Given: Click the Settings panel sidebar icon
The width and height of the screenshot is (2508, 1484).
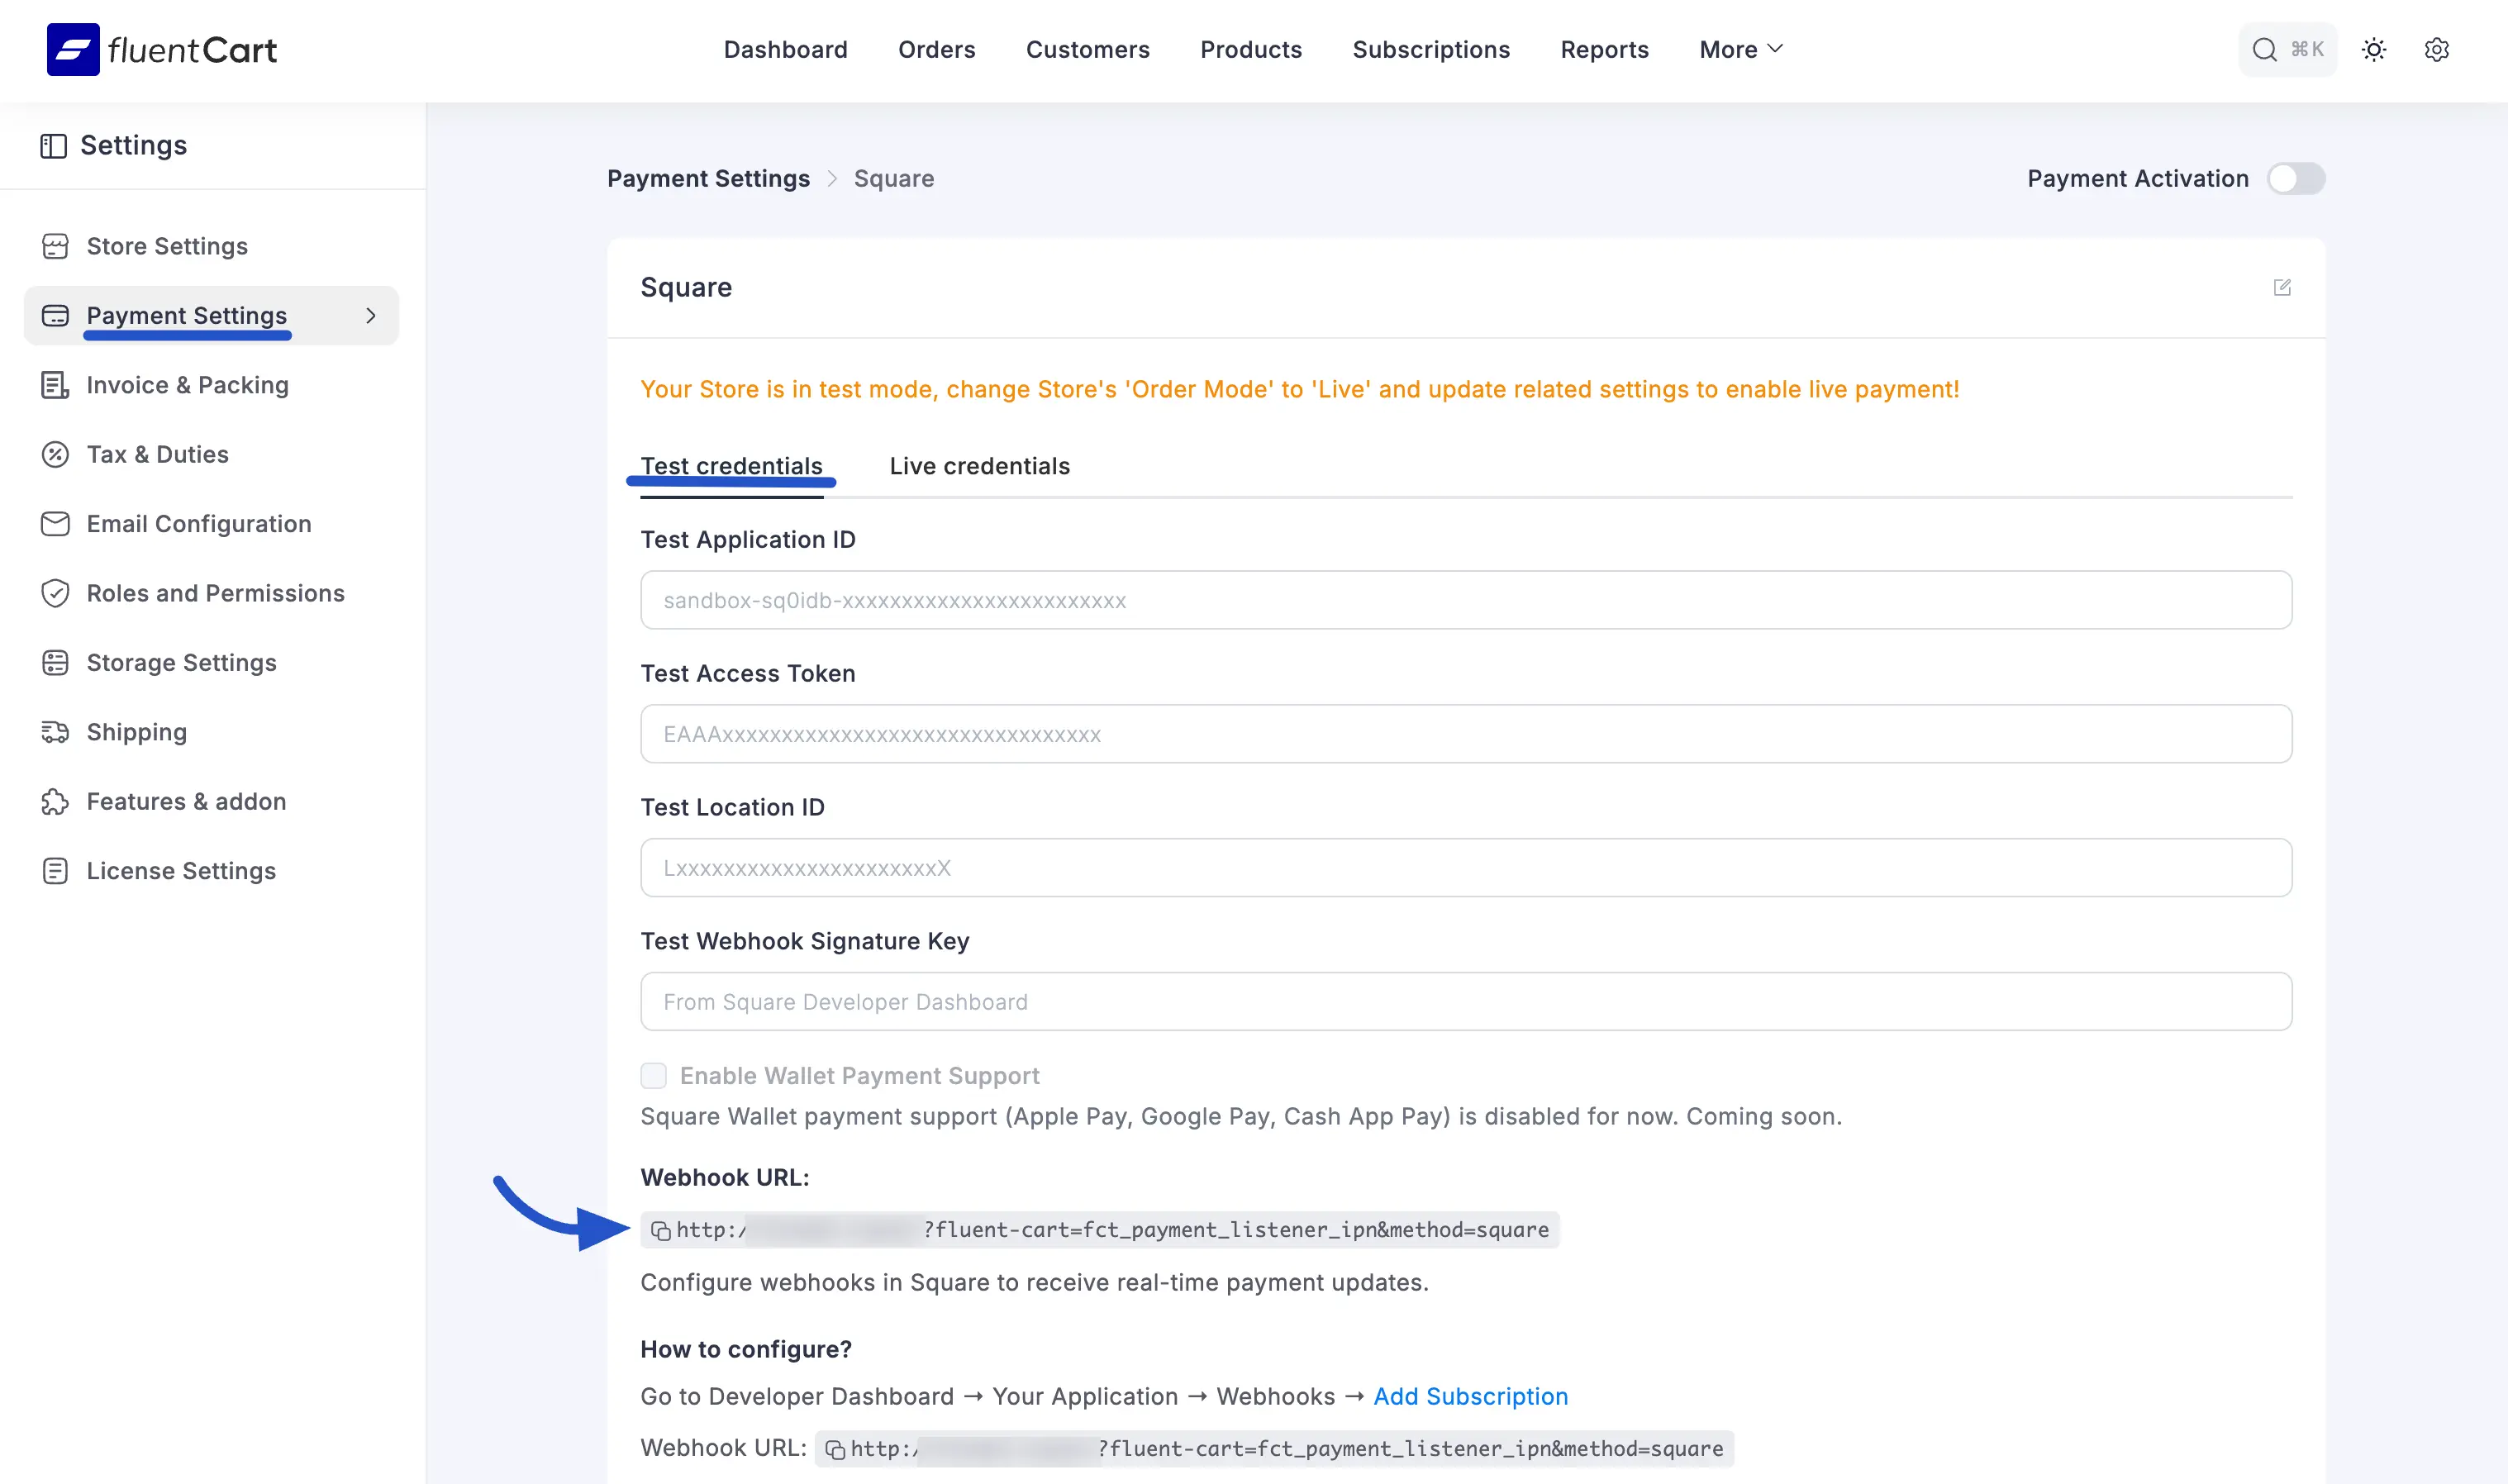Looking at the screenshot, I should (53, 146).
